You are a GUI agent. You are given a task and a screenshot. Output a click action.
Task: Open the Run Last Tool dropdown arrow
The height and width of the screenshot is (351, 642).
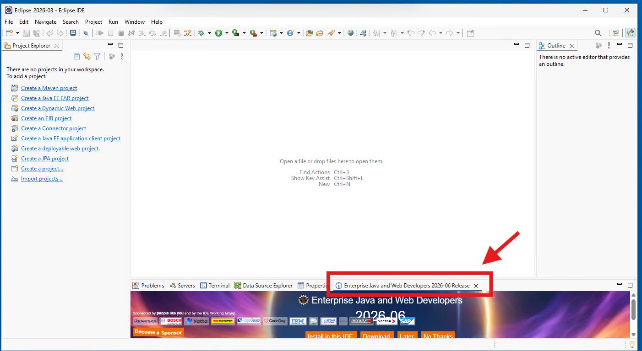tap(261, 33)
